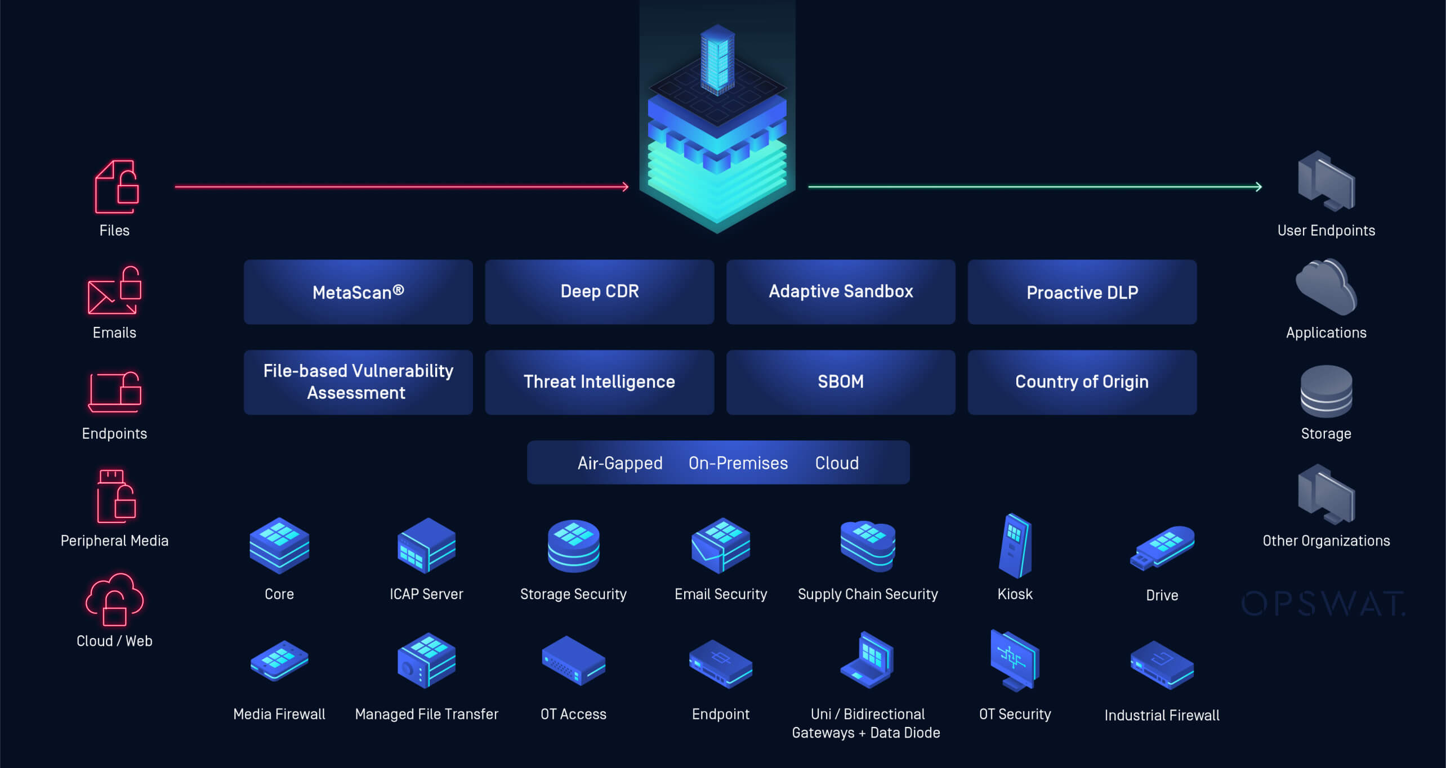Choose the Cloud deployment option
The image size is (1446, 768).
(x=837, y=463)
